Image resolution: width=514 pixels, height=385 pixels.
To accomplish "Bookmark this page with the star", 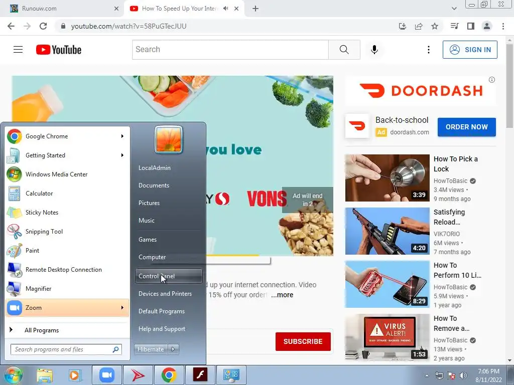I will tap(435, 26).
